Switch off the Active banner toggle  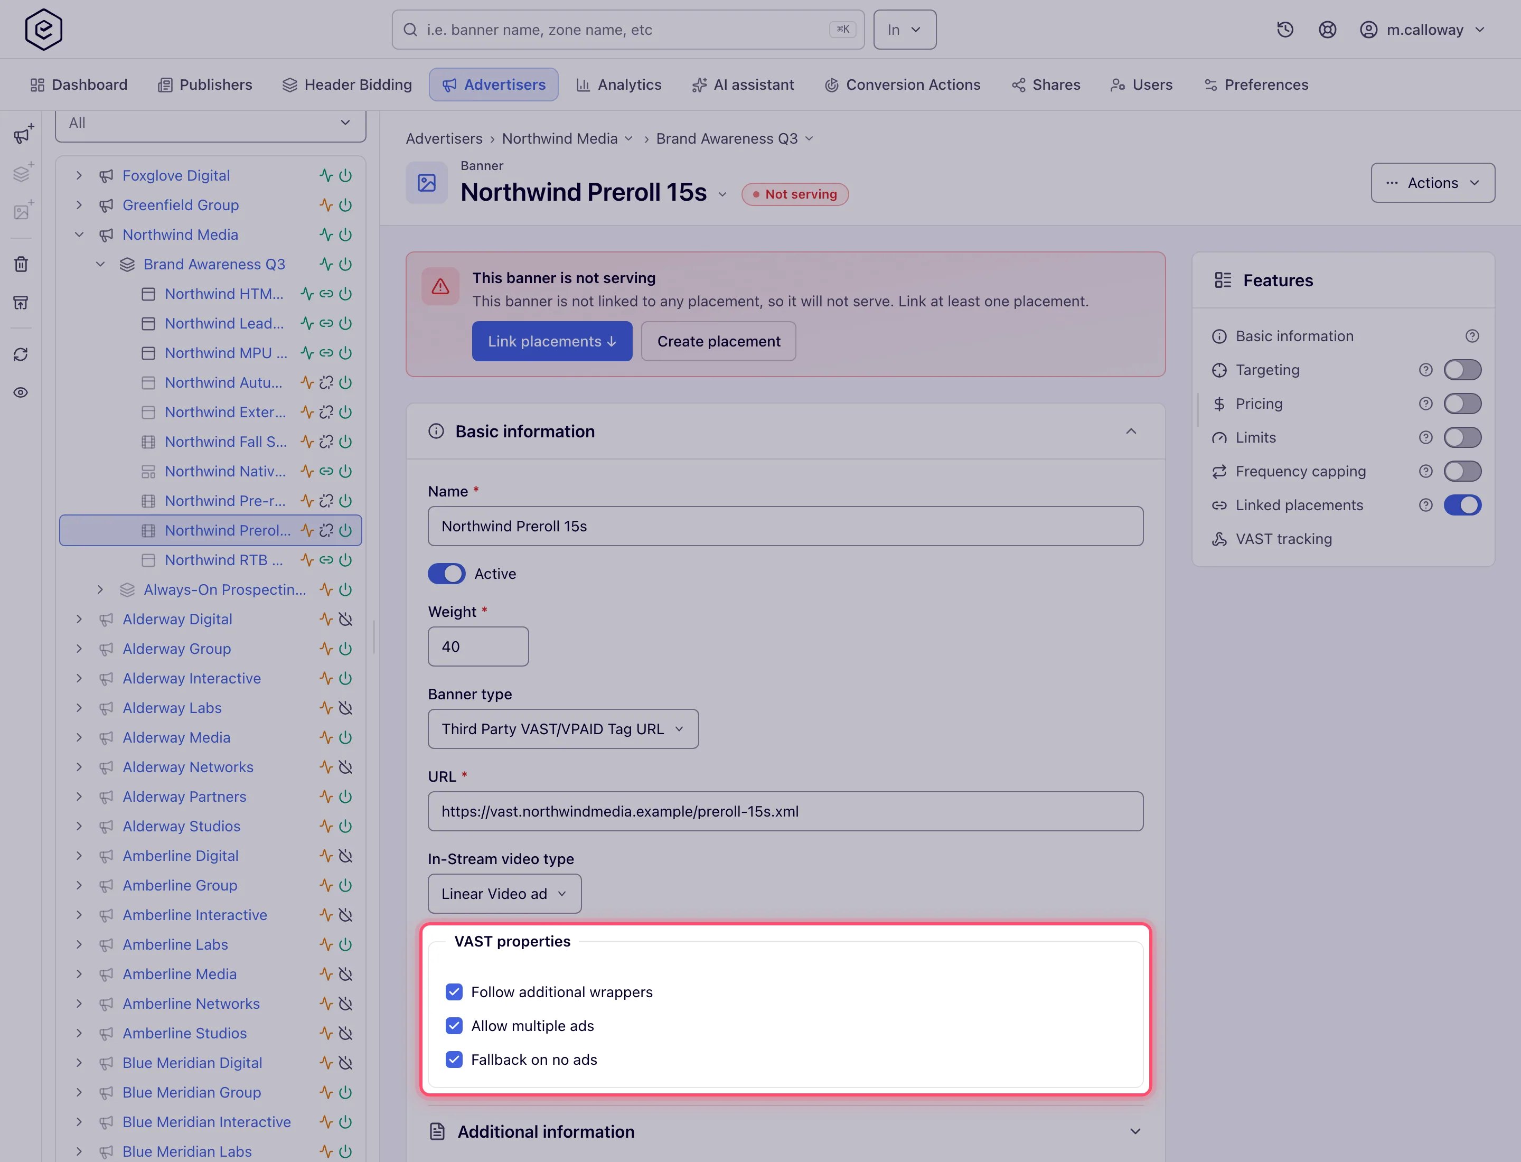[x=447, y=574]
